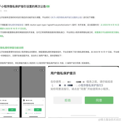This screenshot has width=122, height=122.
Task: Click the 用户隐私保护提示 dialog title
Action: [x=63, y=73]
